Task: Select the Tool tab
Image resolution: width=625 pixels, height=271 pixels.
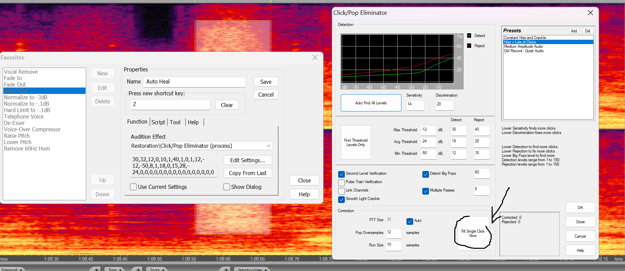Action: click(175, 122)
